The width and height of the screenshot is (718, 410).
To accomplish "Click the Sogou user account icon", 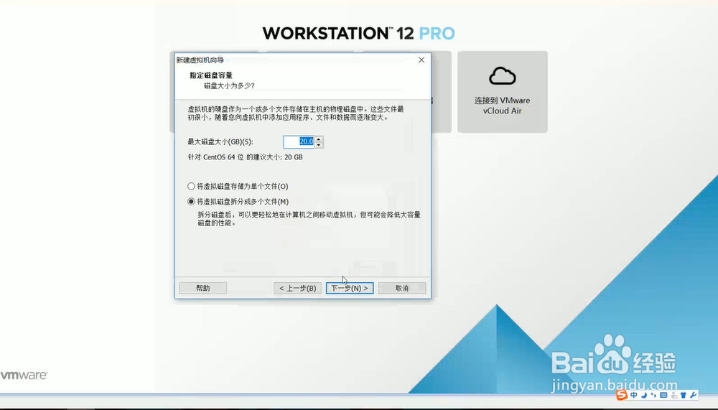I will point(674,395).
